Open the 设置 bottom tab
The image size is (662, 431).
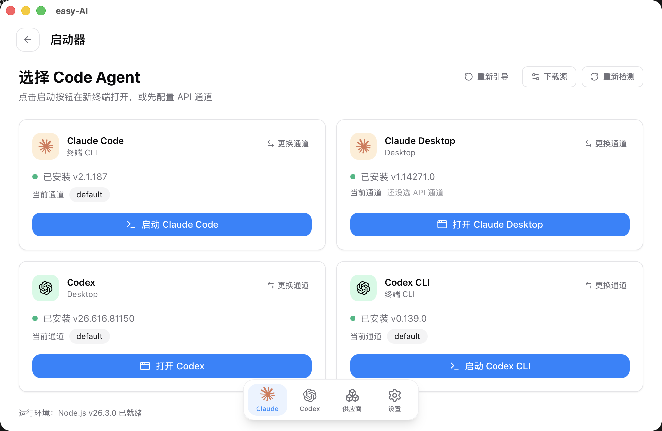395,400
